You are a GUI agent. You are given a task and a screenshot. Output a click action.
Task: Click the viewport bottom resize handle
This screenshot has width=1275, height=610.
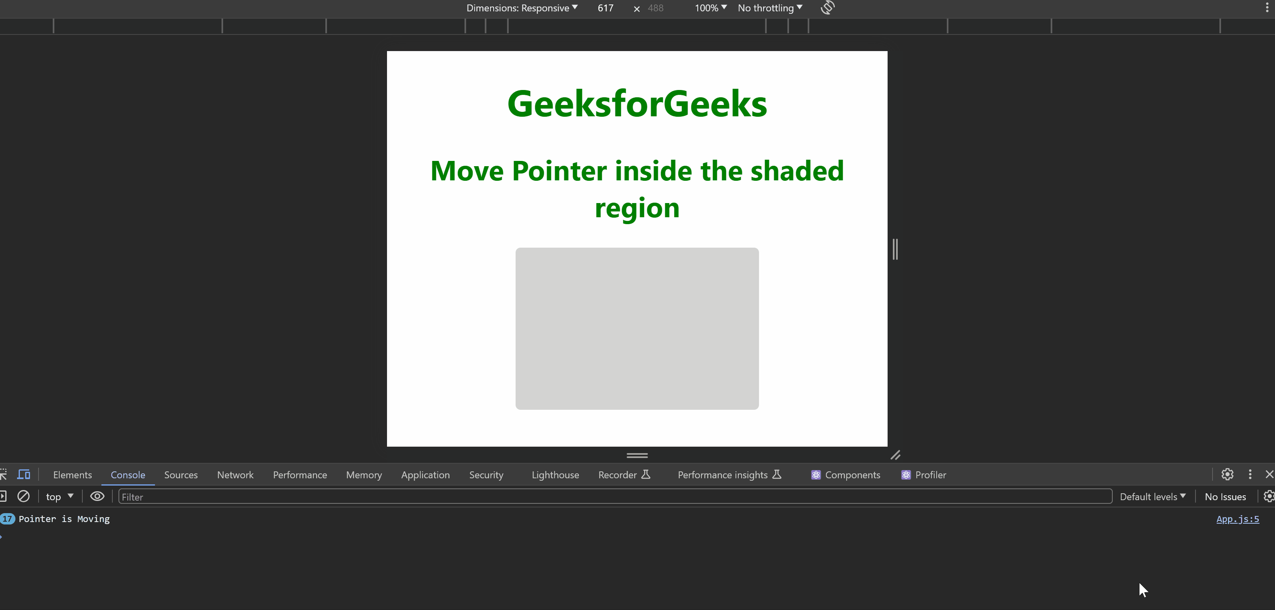[x=637, y=455]
